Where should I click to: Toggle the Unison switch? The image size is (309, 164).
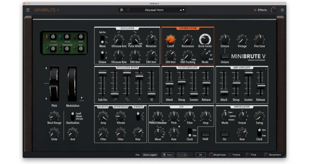(x=225, y=56)
